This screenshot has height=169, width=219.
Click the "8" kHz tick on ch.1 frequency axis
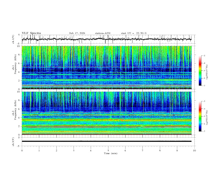click(x=20, y=55)
